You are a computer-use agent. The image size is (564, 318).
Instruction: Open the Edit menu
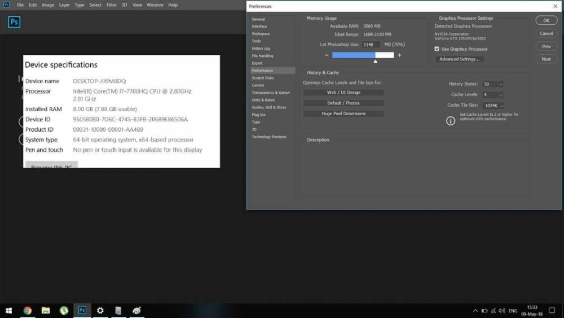pyautogui.click(x=33, y=5)
